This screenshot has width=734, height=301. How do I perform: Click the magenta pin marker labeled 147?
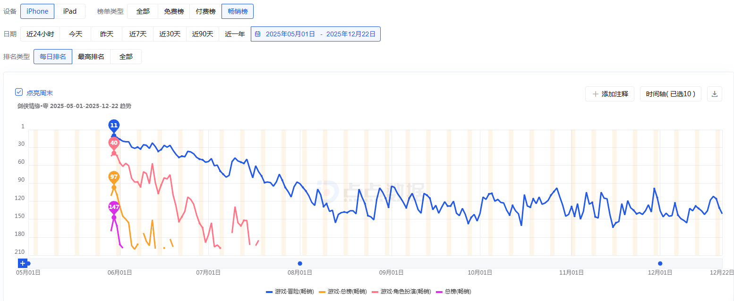pyautogui.click(x=114, y=207)
